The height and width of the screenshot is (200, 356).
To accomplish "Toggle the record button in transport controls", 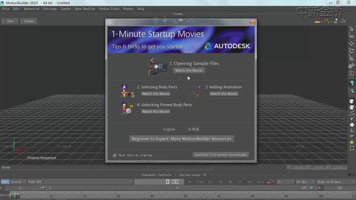I will (x=189, y=182).
